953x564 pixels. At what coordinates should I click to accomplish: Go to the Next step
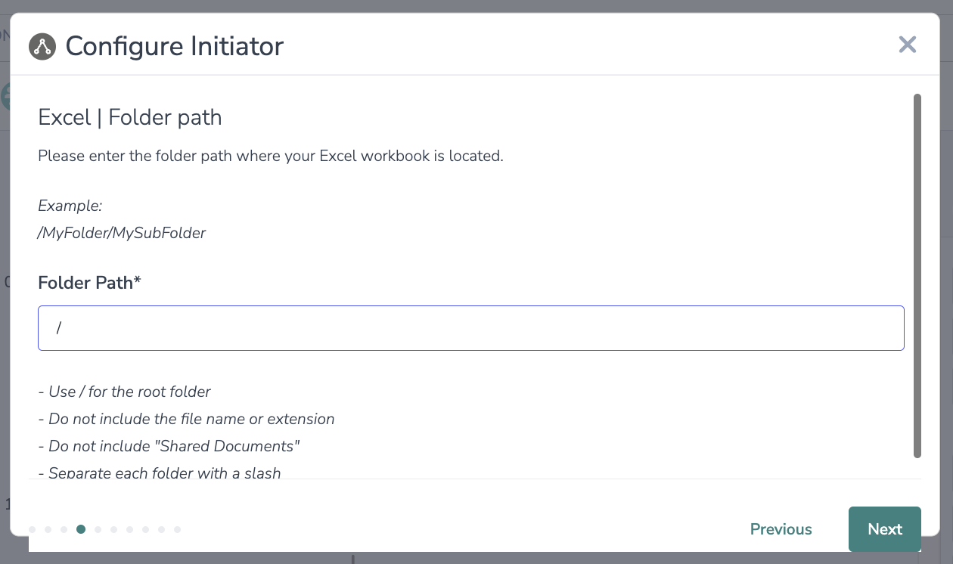pyautogui.click(x=884, y=529)
